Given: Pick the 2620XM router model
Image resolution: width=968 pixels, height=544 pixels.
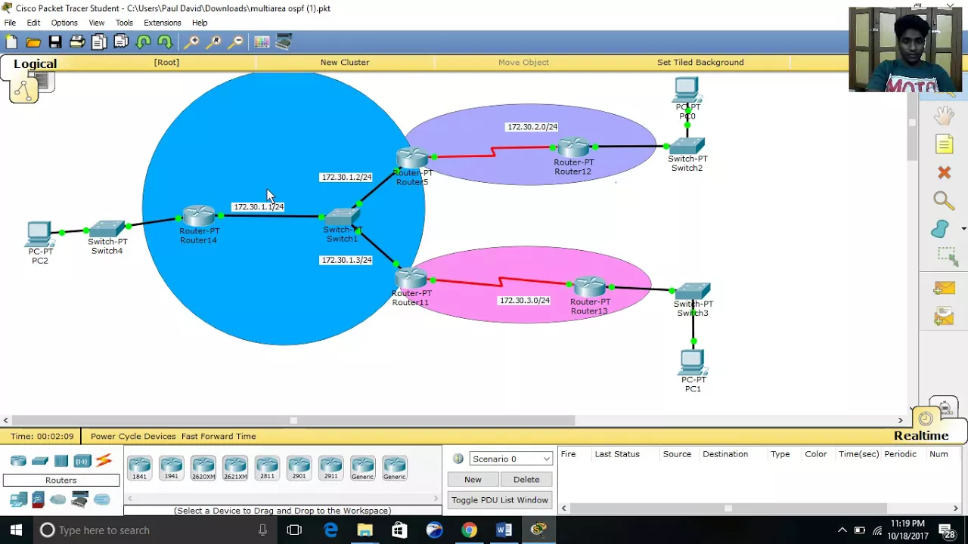Looking at the screenshot, I should click(203, 468).
